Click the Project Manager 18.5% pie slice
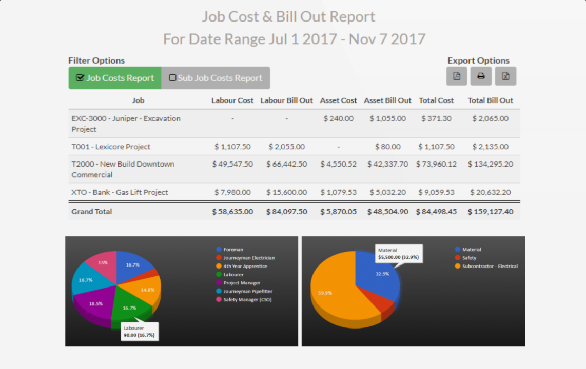Viewport: 586px width, 369px height. tap(95, 305)
